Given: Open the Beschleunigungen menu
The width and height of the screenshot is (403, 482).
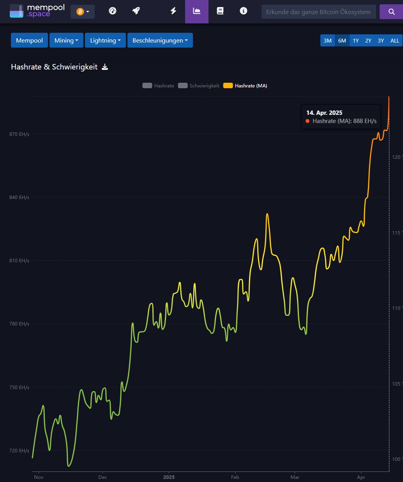Looking at the screenshot, I should [160, 40].
